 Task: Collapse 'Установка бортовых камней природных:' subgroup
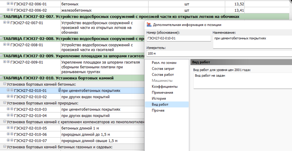coord(5,103)
